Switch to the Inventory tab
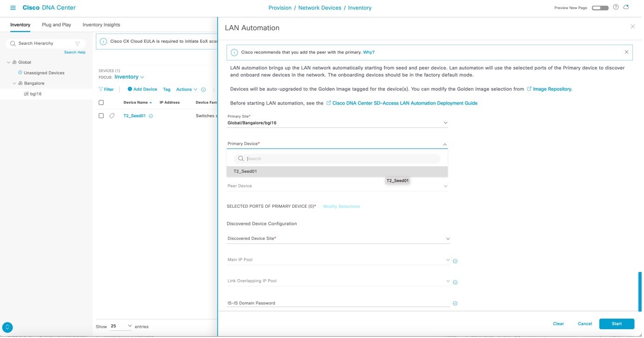This screenshot has width=644, height=338. 20,25
